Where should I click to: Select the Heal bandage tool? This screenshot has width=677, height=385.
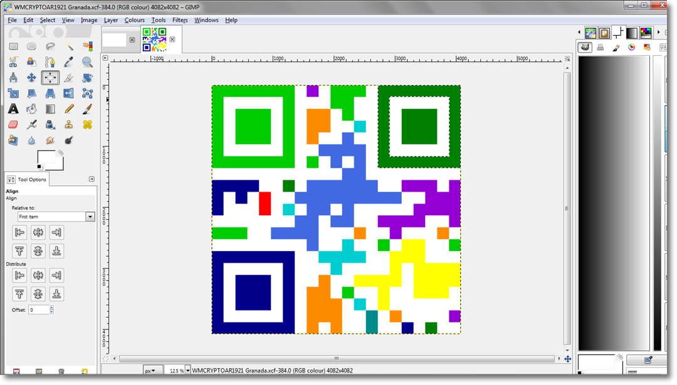tap(87, 125)
